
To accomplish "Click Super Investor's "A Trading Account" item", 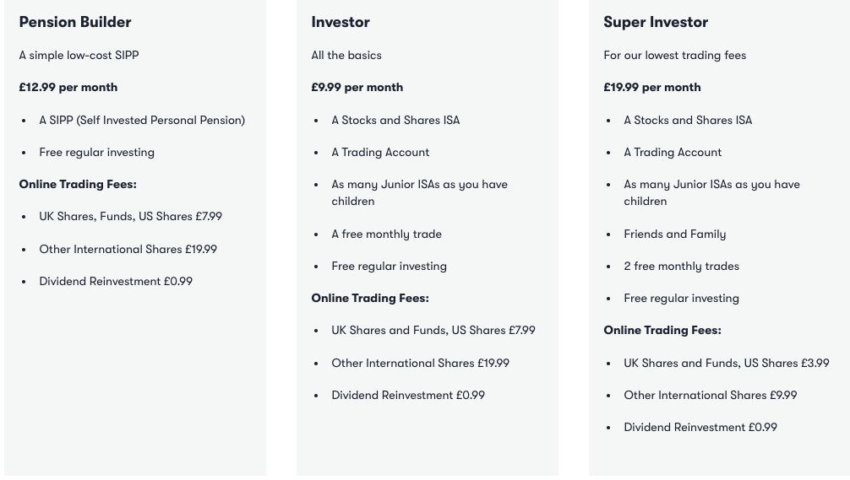I will 673,152.
